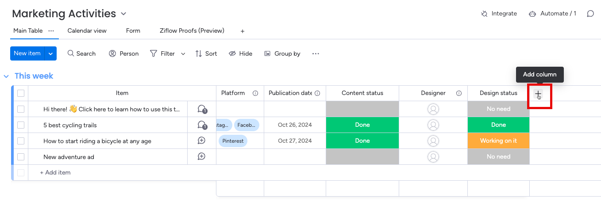Click the Platform column info icon
This screenshot has width=601, height=205.
pyautogui.click(x=255, y=93)
